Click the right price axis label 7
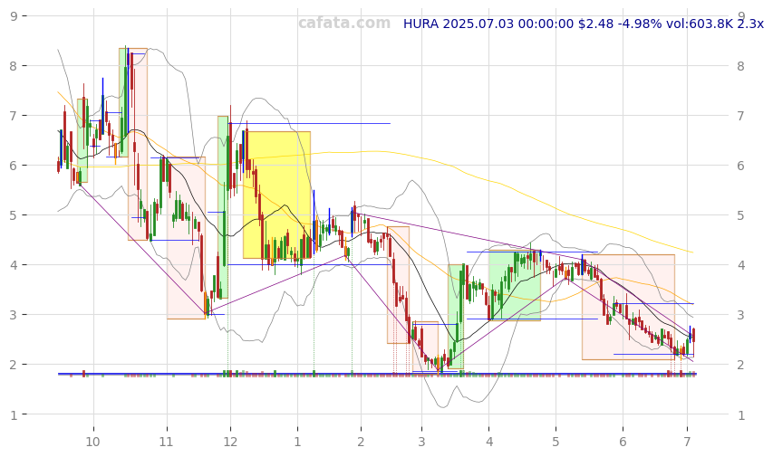This screenshot has width=773, height=457. (x=740, y=116)
